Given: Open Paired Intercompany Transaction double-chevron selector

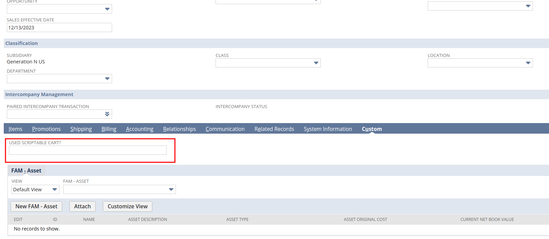Looking at the screenshot, I should click(107, 114).
